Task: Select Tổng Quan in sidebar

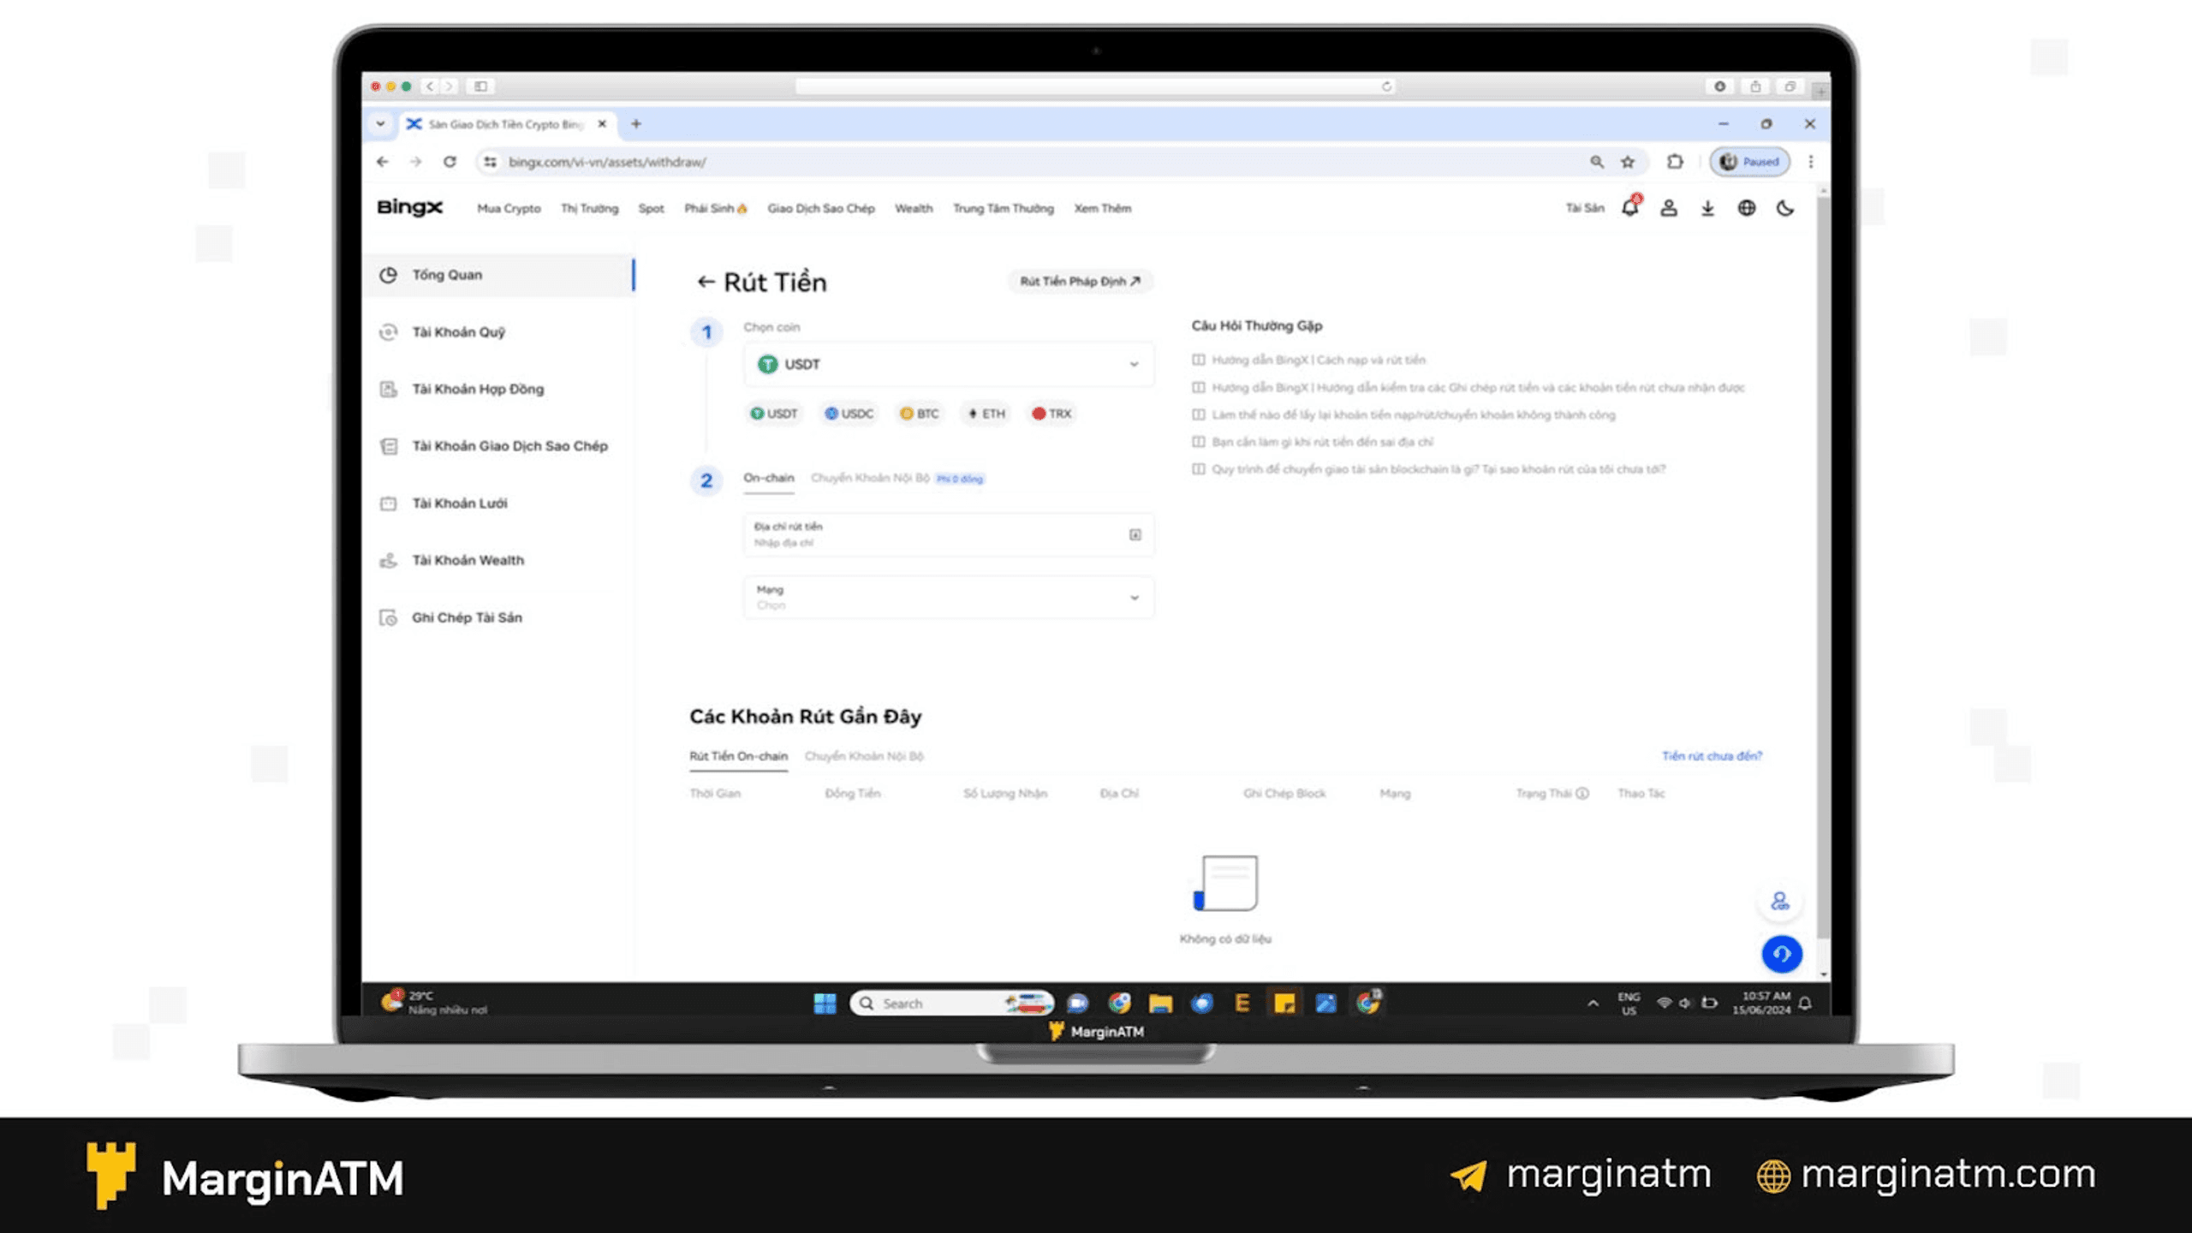Action: coord(498,275)
